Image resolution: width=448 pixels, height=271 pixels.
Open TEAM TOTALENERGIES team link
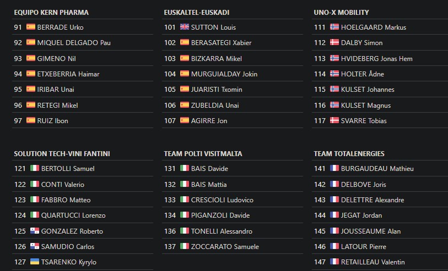tap(349, 154)
